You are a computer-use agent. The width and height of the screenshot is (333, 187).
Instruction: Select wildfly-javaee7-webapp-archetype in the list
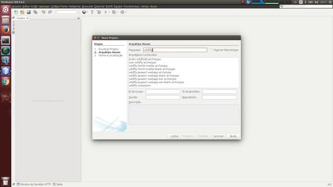[x=150, y=72]
